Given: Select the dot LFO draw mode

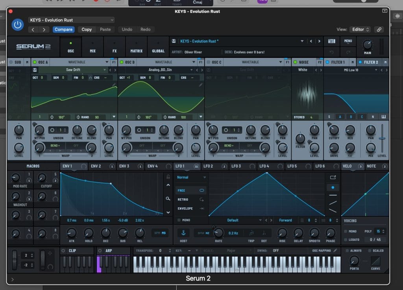Looking at the screenshot, I should click(333, 188).
